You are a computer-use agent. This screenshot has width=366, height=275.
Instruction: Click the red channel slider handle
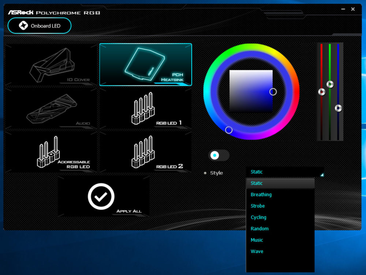click(x=322, y=92)
